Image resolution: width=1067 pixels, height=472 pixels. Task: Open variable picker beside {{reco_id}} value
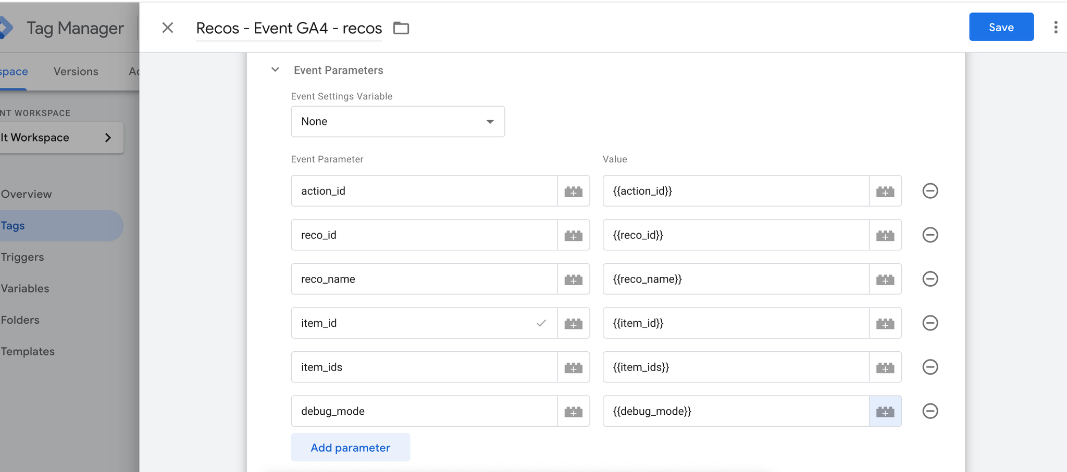click(x=885, y=235)
